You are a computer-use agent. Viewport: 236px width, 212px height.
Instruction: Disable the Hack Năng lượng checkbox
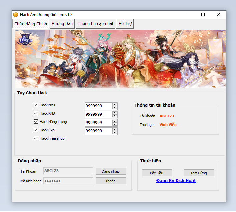point(36,122)
